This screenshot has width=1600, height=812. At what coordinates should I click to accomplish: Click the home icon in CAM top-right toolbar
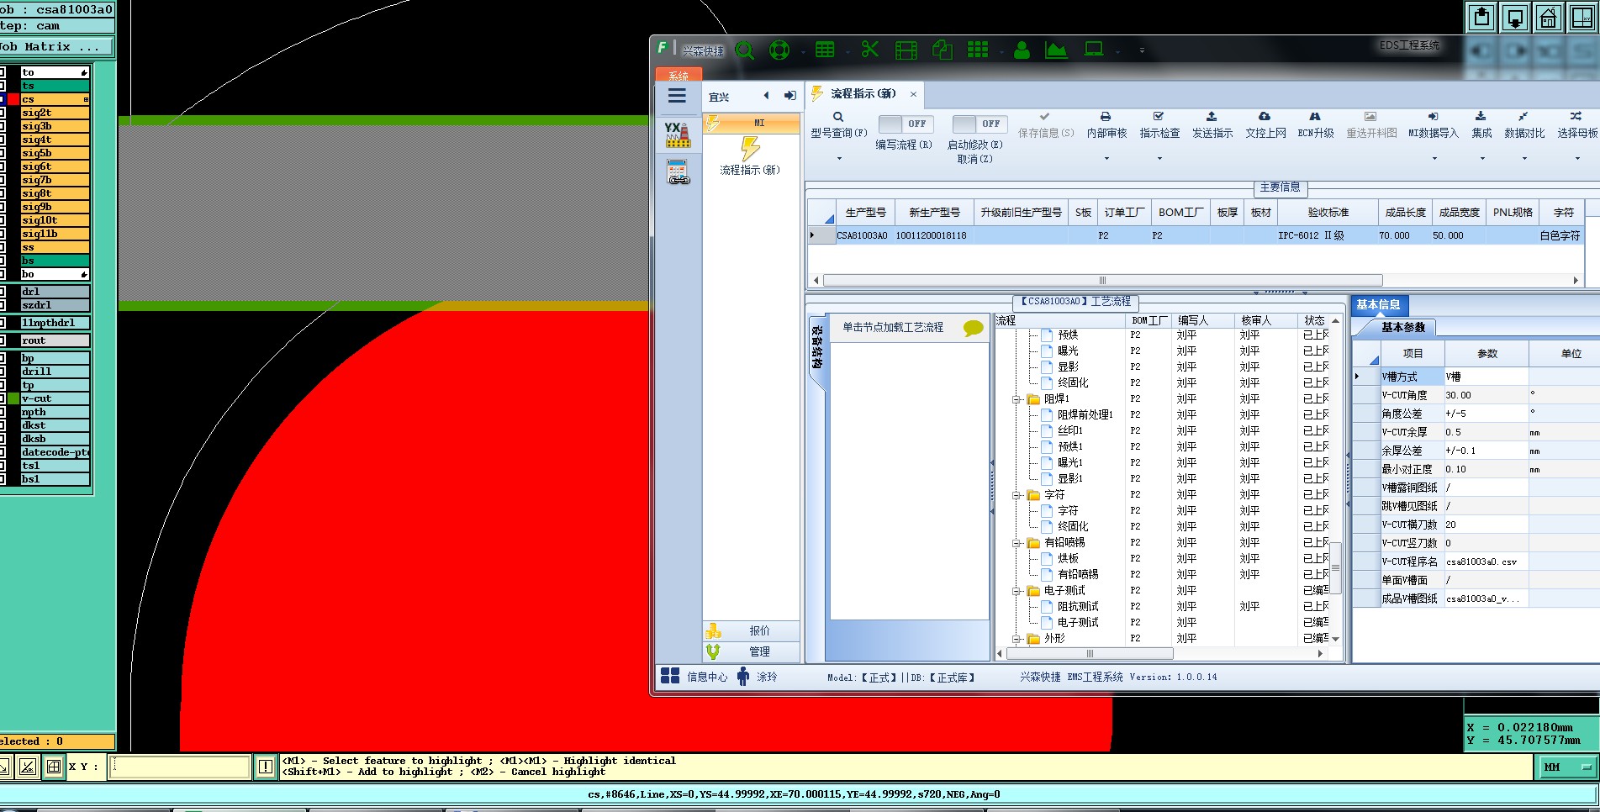point(1548,18)
